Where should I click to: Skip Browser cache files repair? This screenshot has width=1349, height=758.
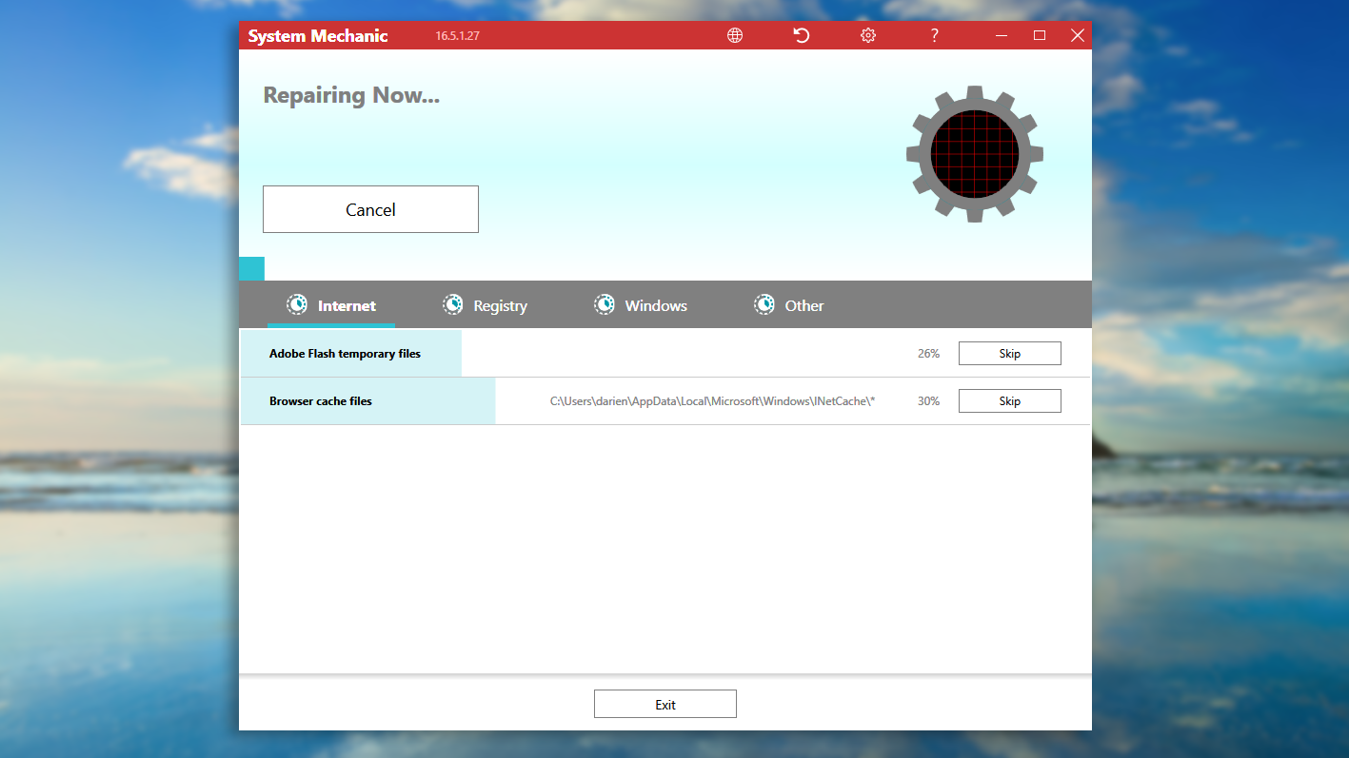[x=1009, y=401]
